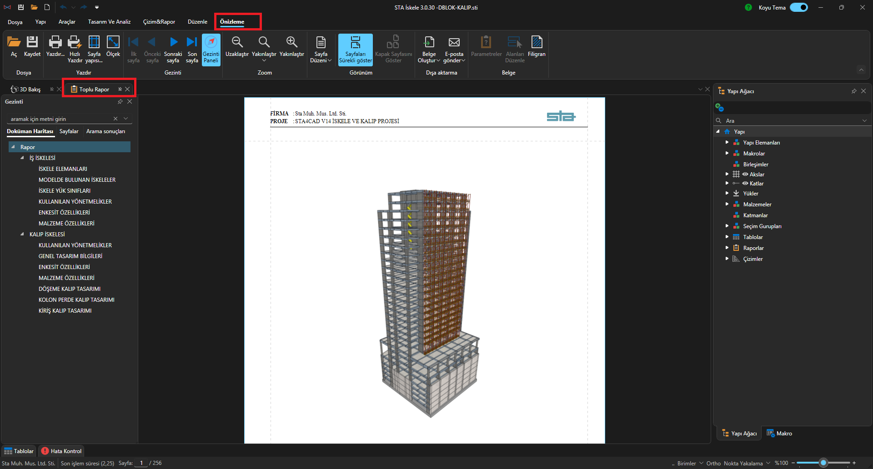The image size is (873, 469).
Task: Toggle visibility eye for Akslar
Action: (x=745, y=174)
